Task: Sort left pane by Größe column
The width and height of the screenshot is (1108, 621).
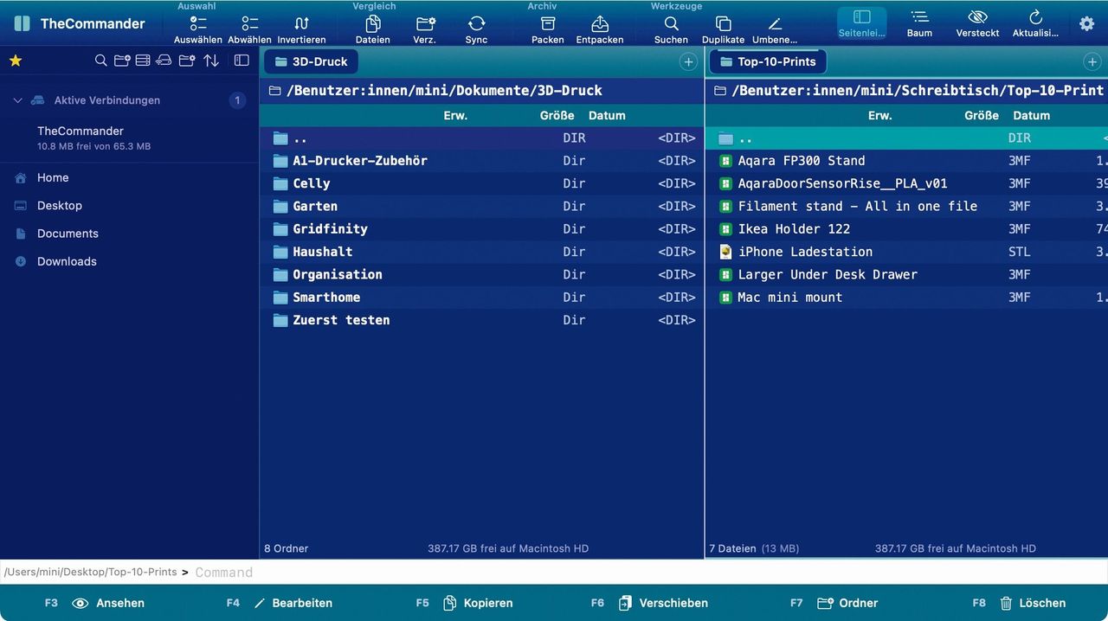Action: click(557, 115)
